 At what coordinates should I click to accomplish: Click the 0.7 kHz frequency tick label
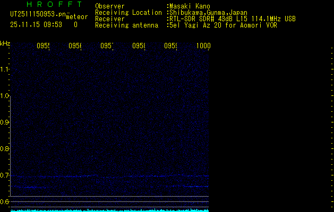[5, 175]
